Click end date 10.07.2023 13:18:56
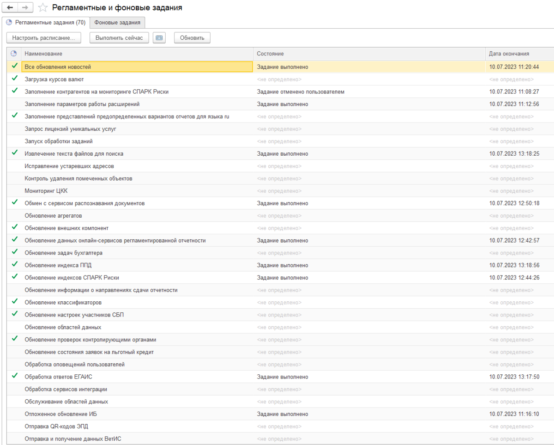The width and height of the screenshot is (554, 445). click(514, 265)
